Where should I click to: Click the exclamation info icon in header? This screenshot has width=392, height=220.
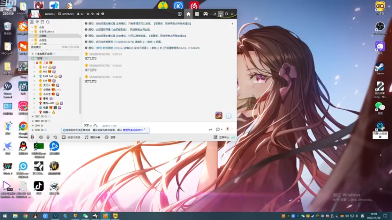coord(103,14)
